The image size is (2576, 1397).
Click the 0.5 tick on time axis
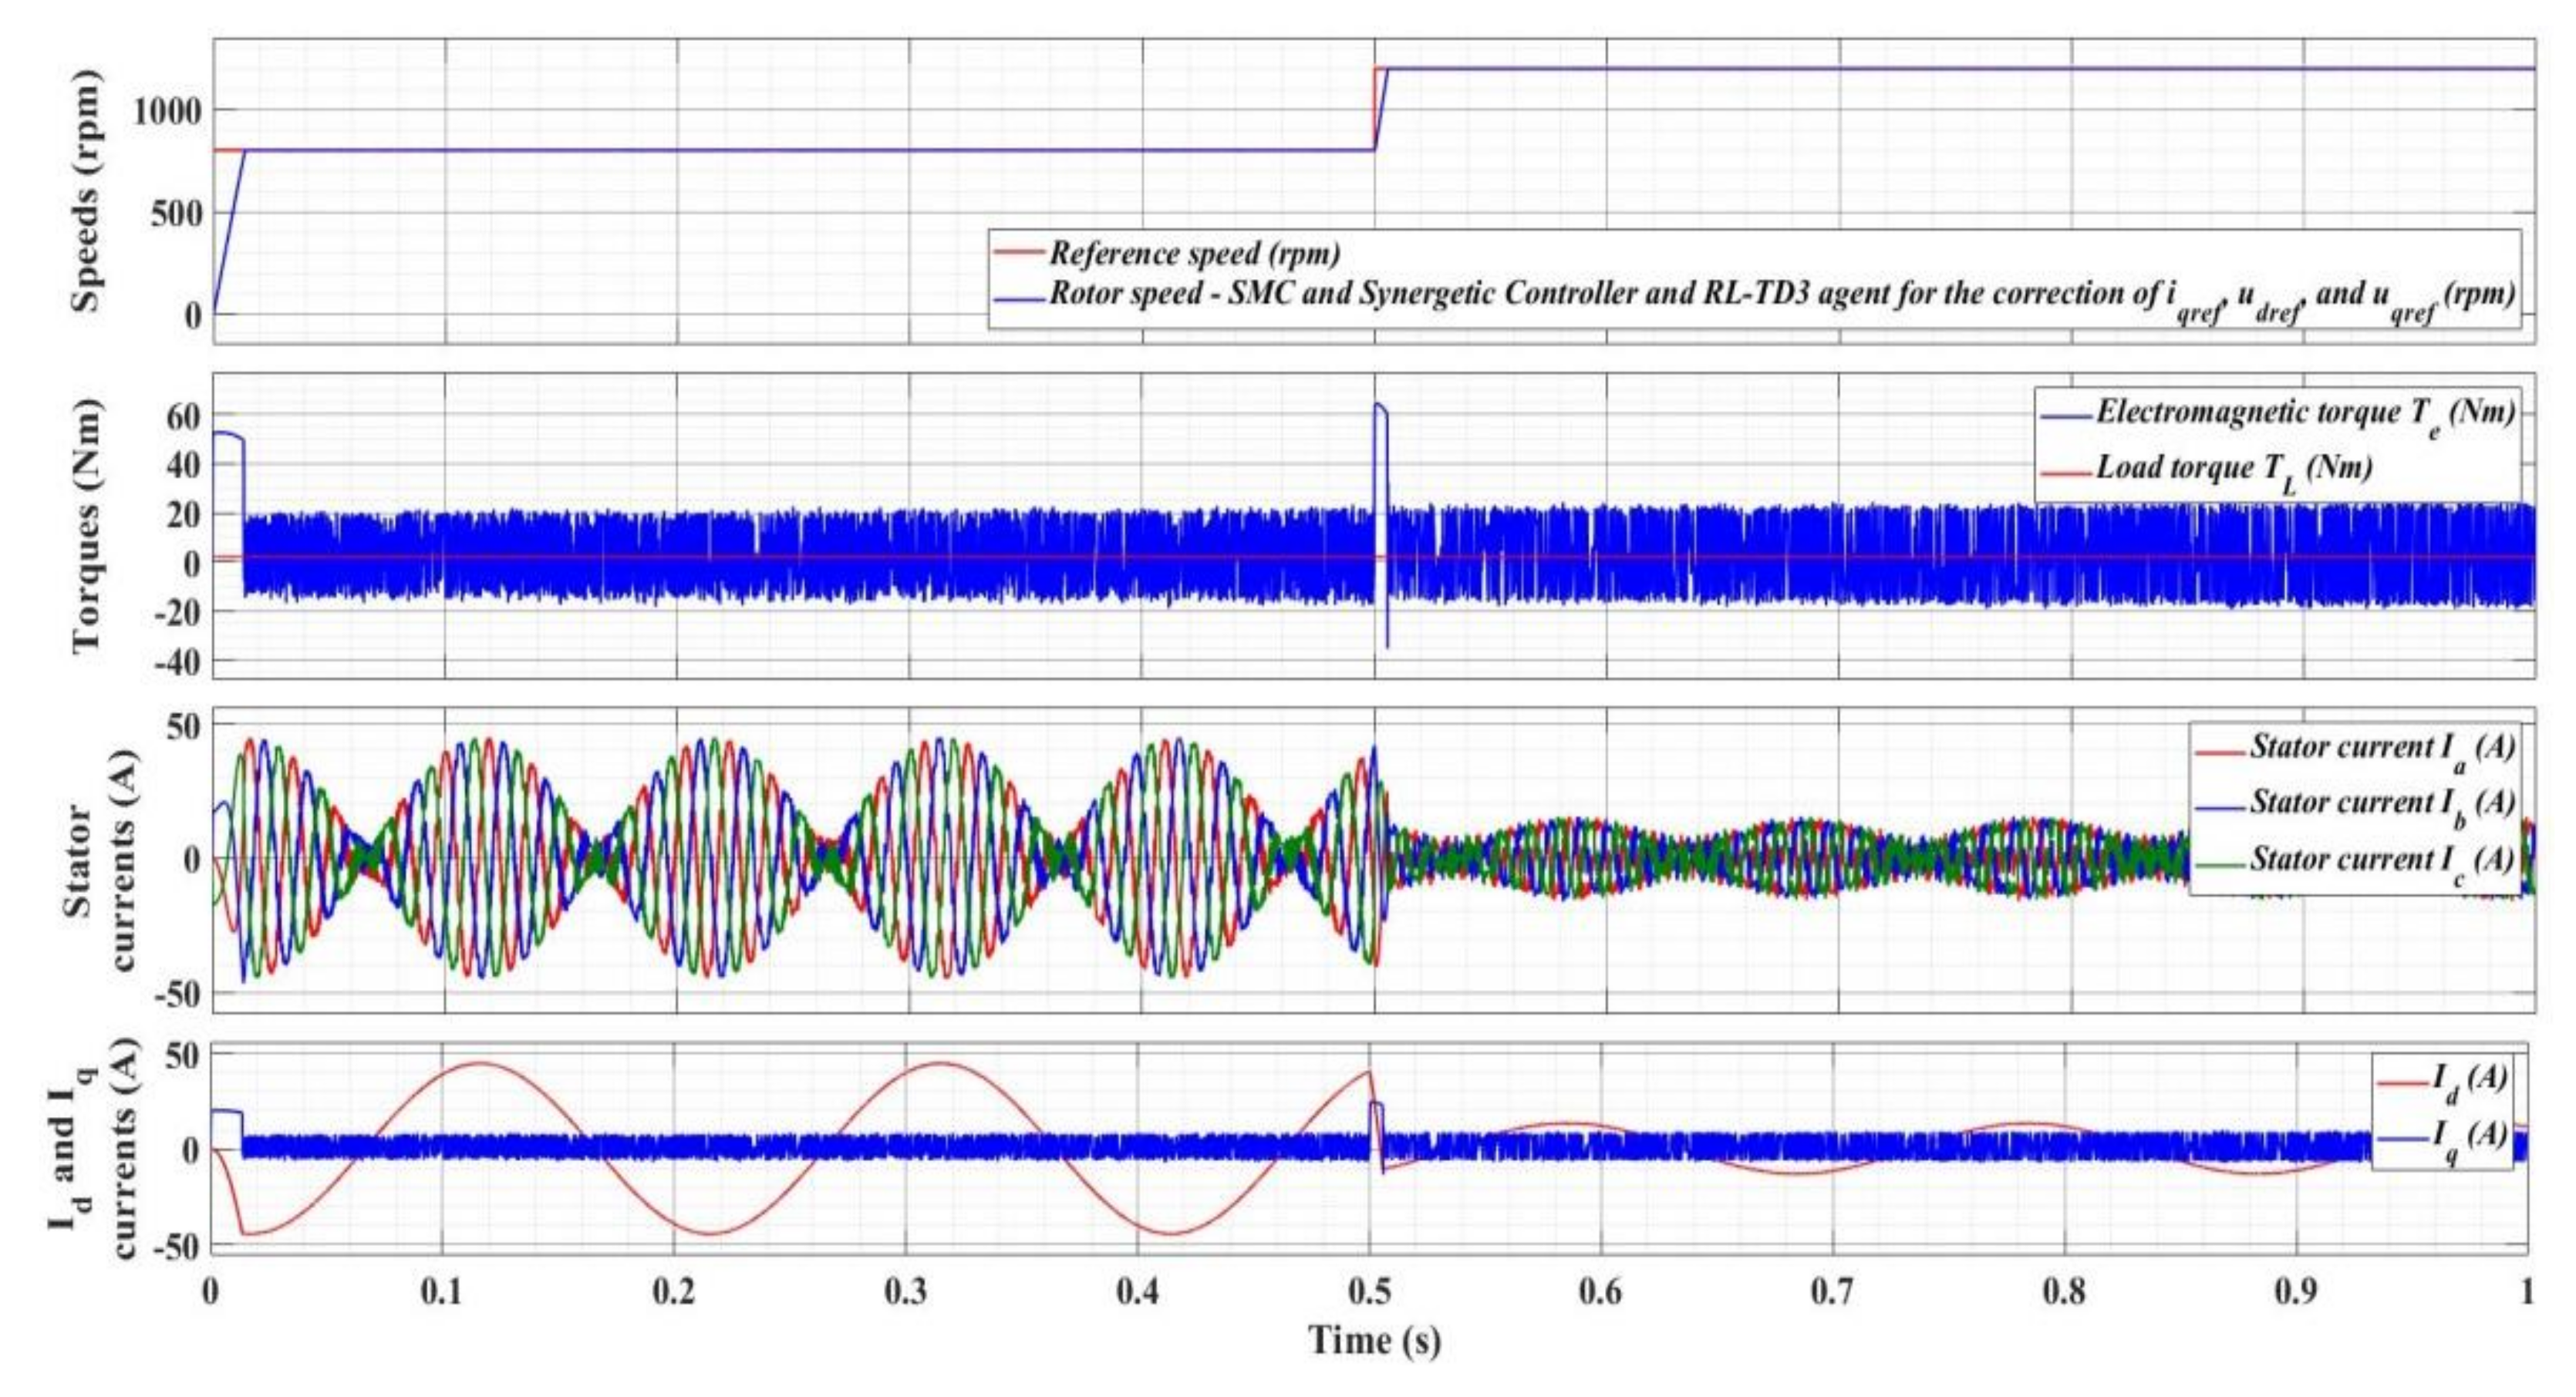pyautogui.click(x=1369, y=1291)
